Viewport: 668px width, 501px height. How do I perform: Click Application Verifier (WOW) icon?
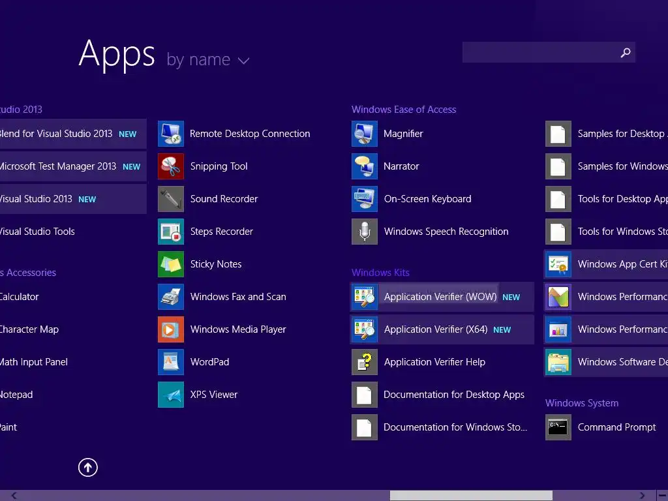coord(365,297)
